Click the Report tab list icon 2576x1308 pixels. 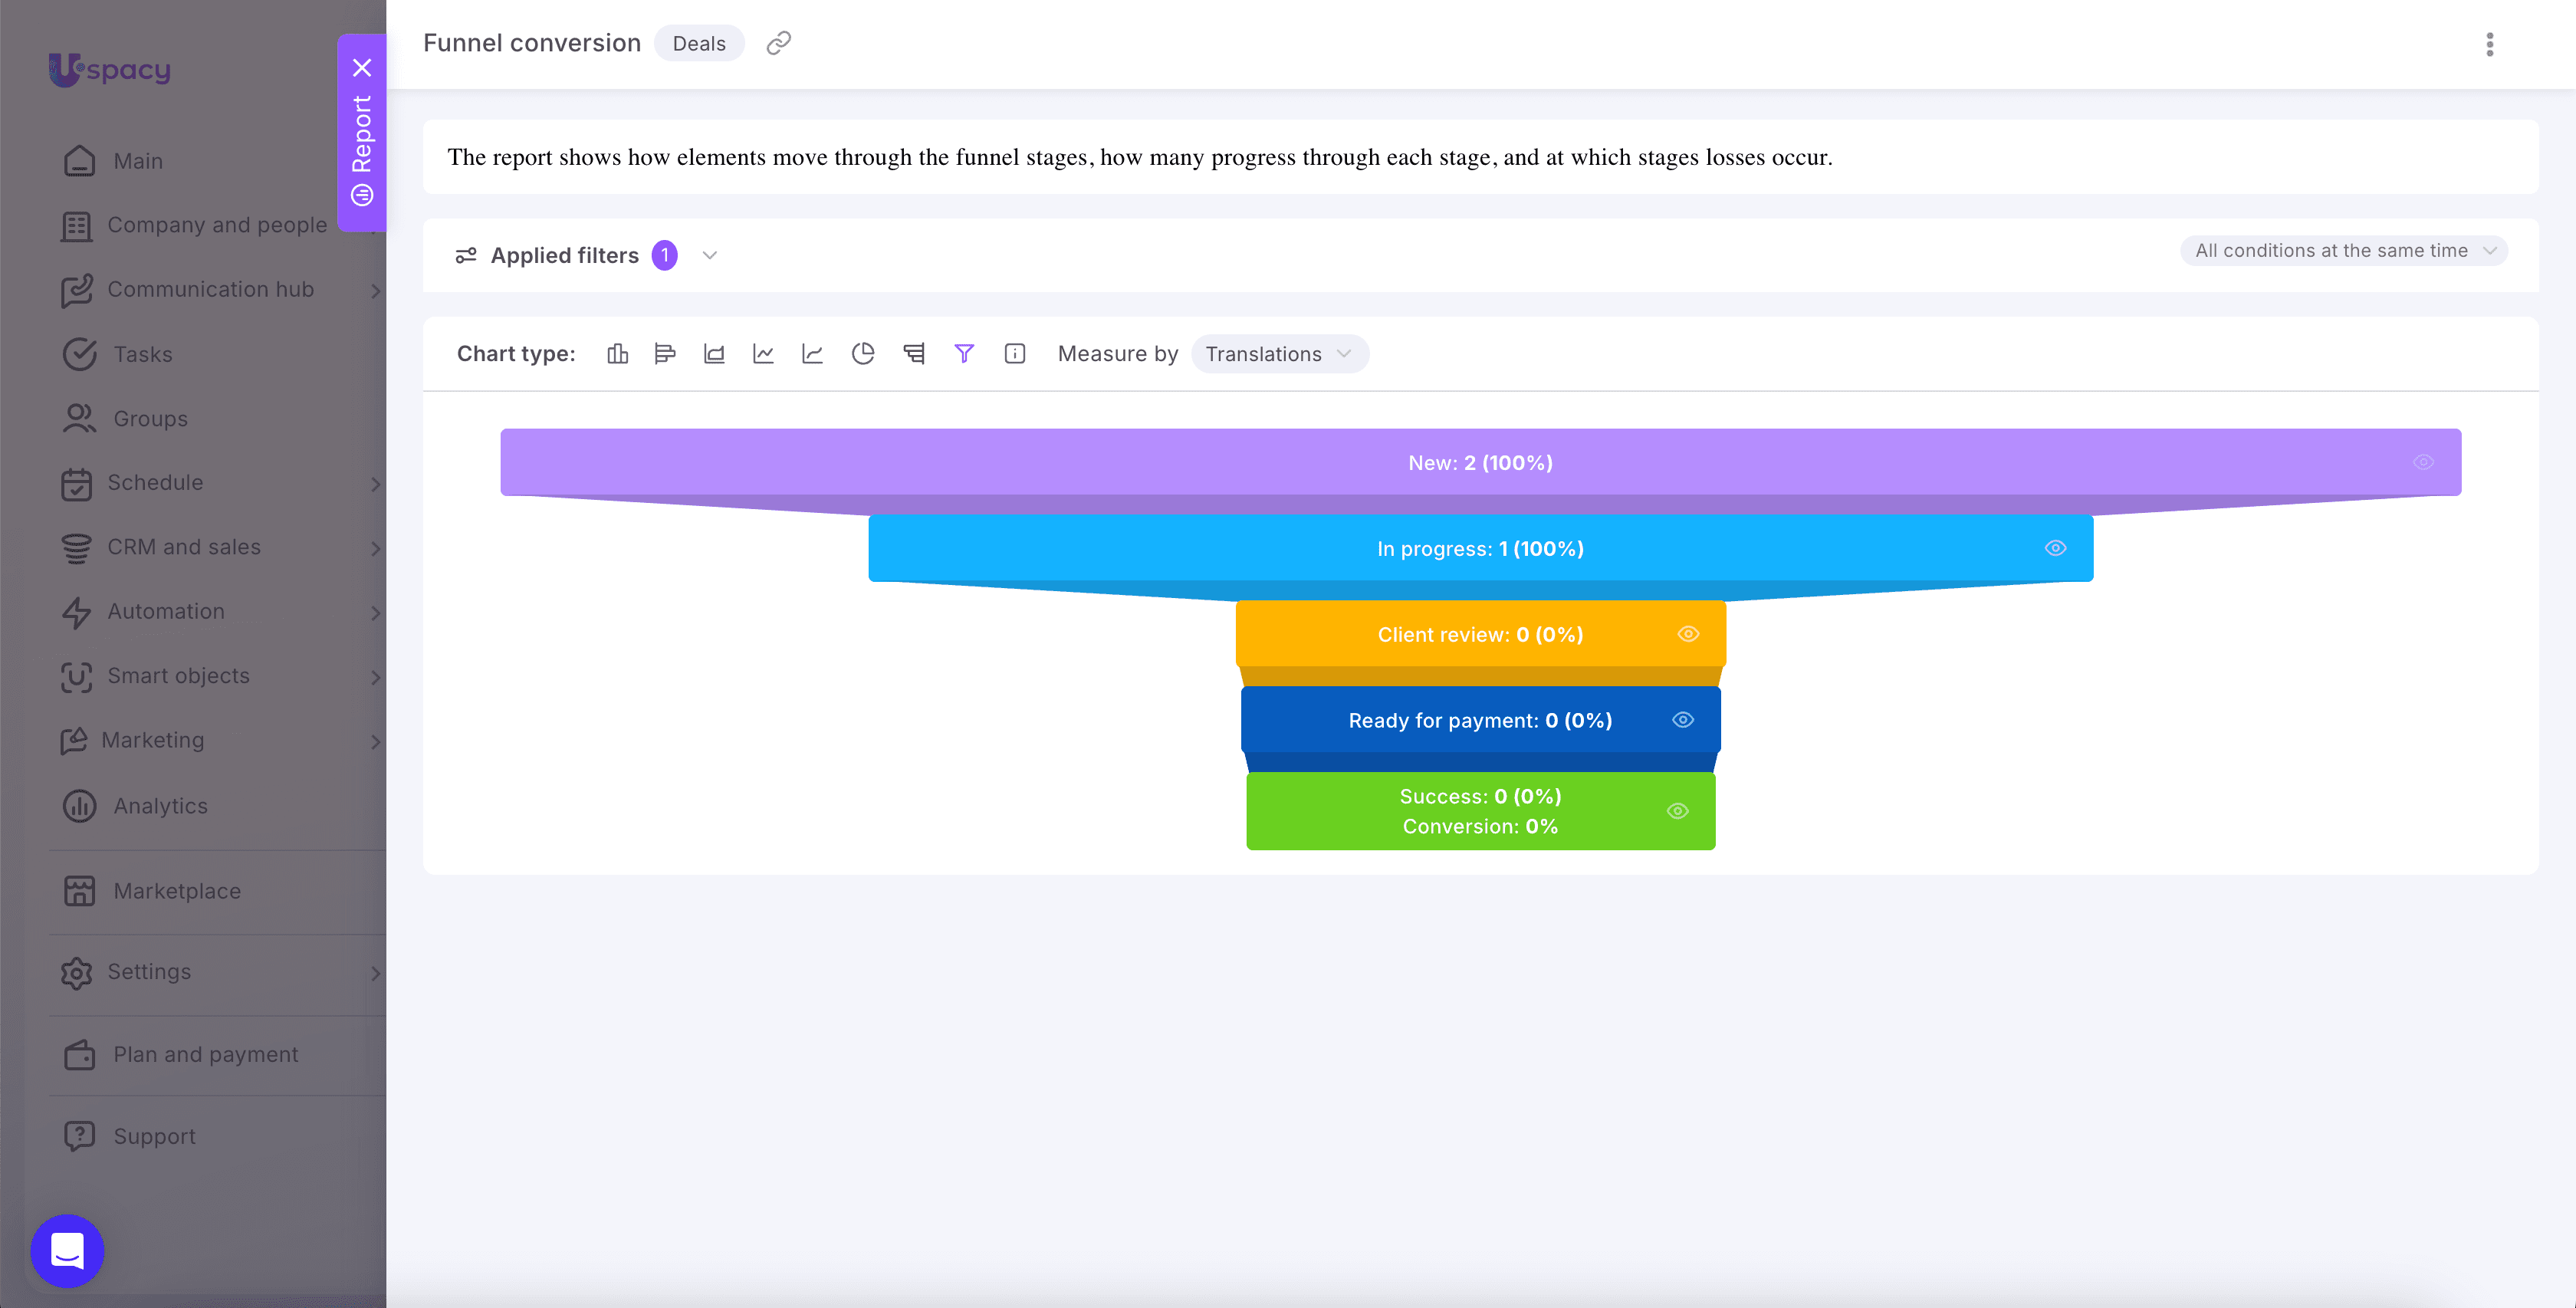[362, 194]
